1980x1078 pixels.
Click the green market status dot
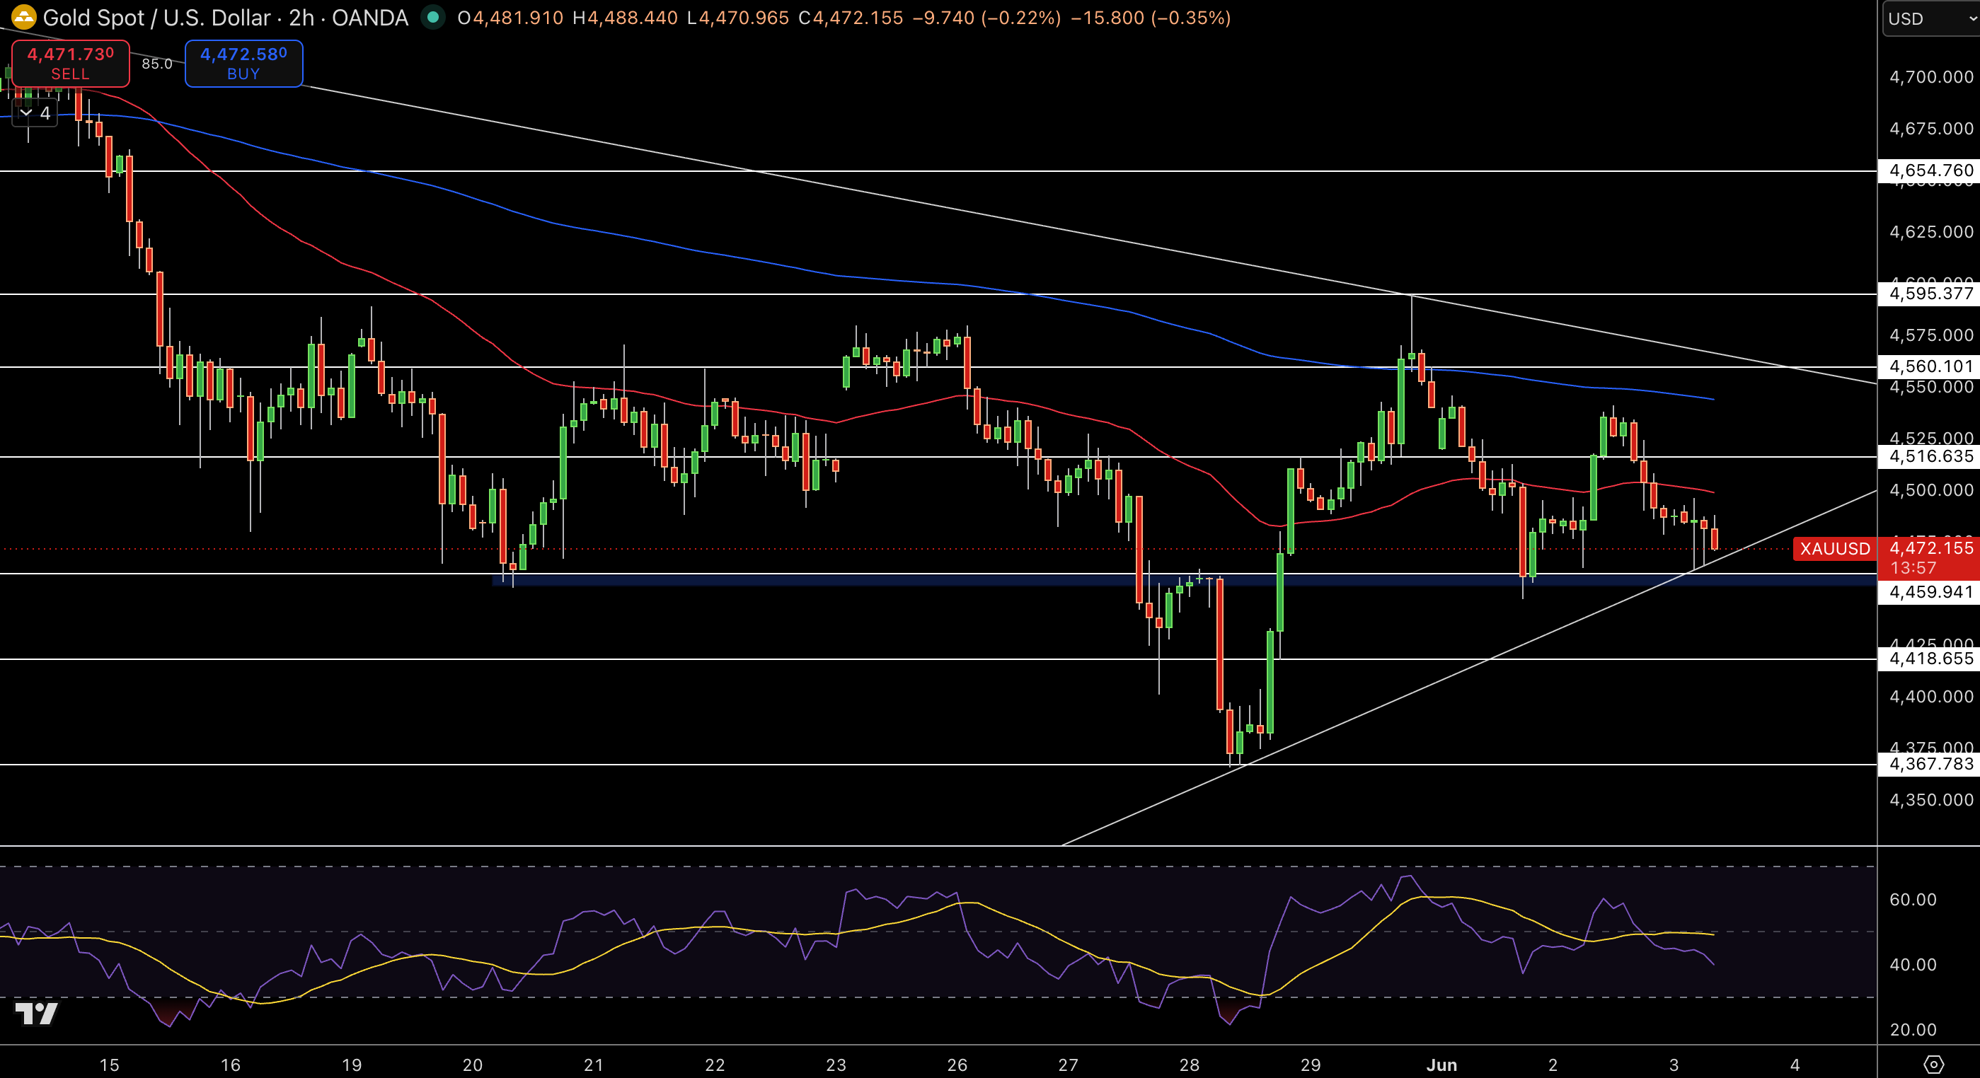coord(434,17)
